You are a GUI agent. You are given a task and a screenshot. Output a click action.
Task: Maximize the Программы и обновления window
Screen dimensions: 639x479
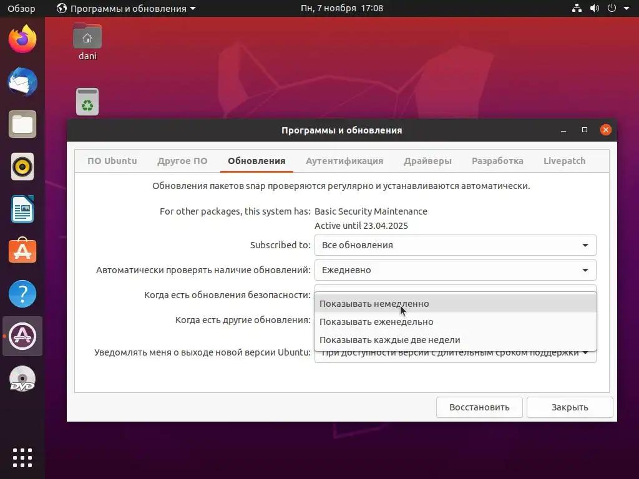pos(584,130)
